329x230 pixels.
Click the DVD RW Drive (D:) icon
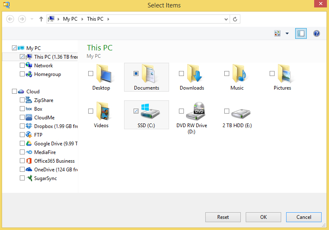(x=195, y=111)
